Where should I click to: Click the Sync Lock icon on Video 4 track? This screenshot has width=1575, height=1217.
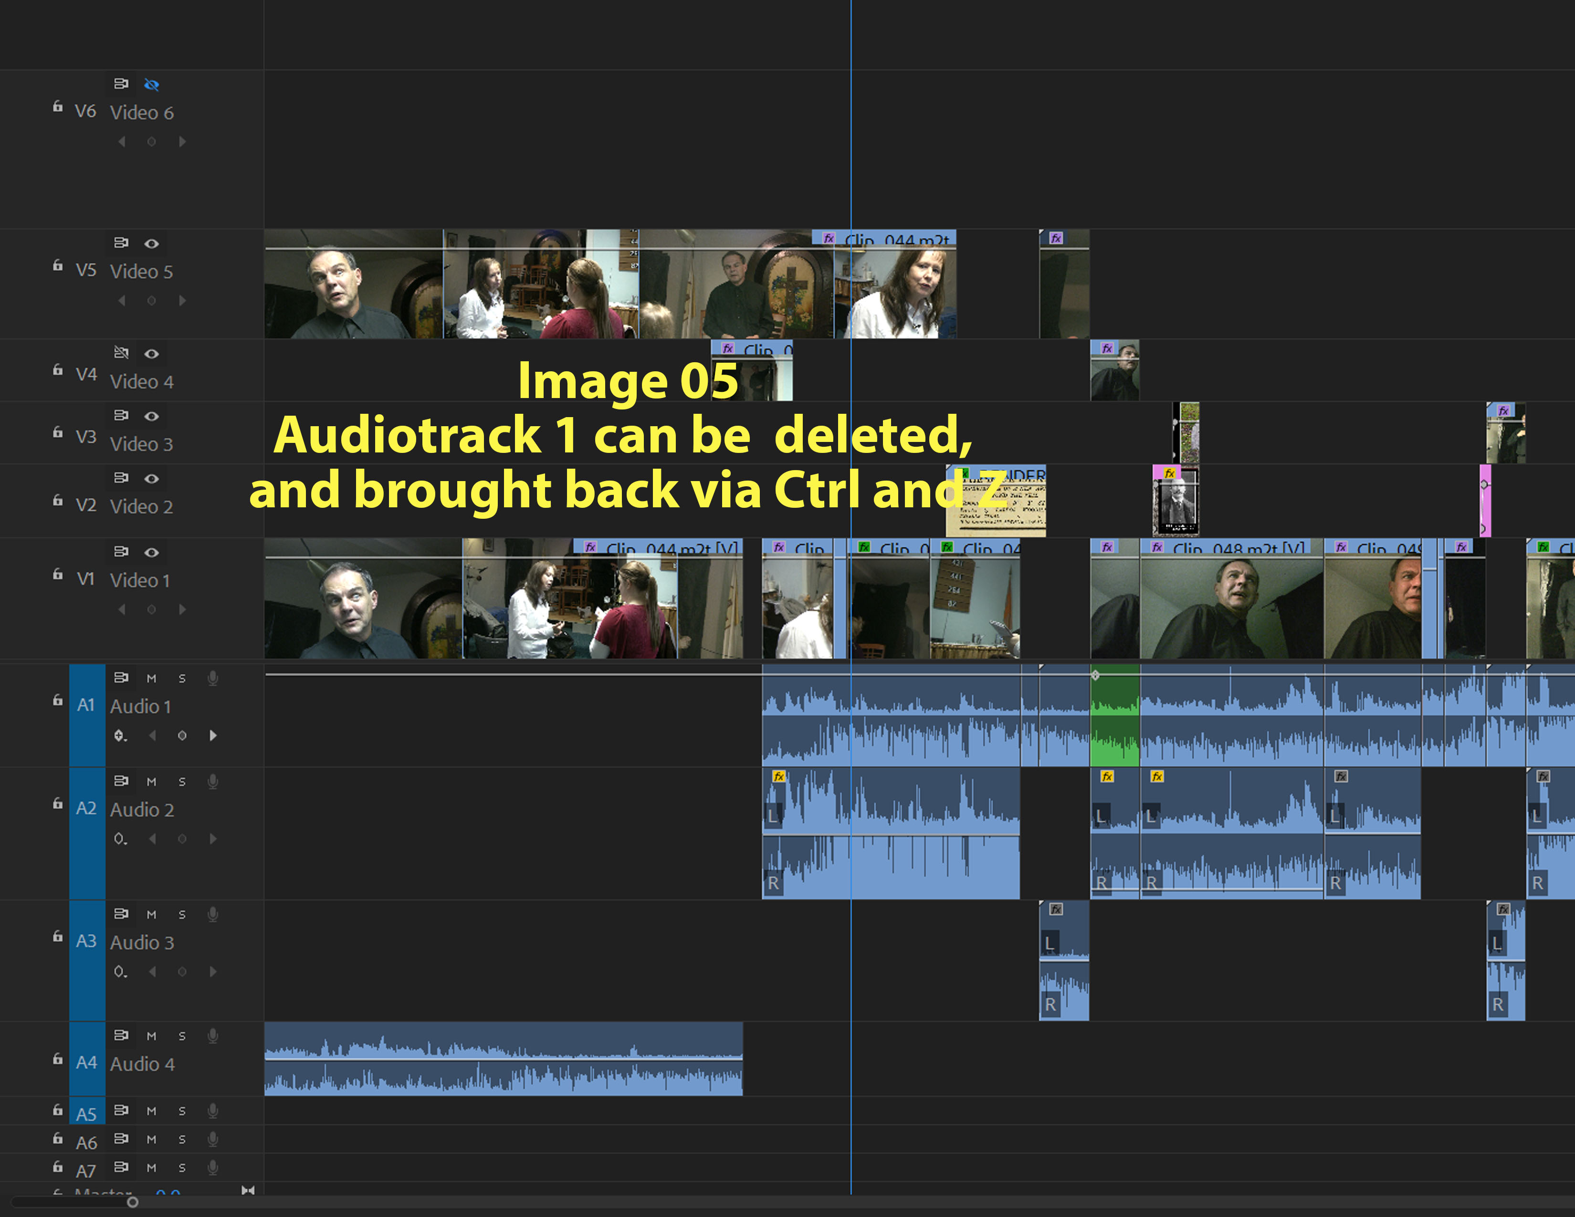(x=121, y=353)
